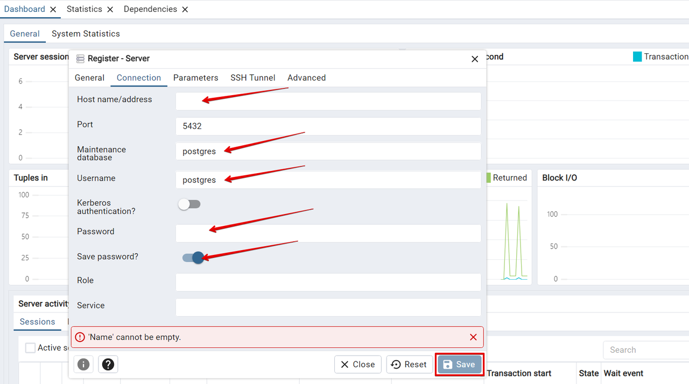Switch to the General tab in Register dialog
This screenshot has height=384, width=689.
point(89,77)
